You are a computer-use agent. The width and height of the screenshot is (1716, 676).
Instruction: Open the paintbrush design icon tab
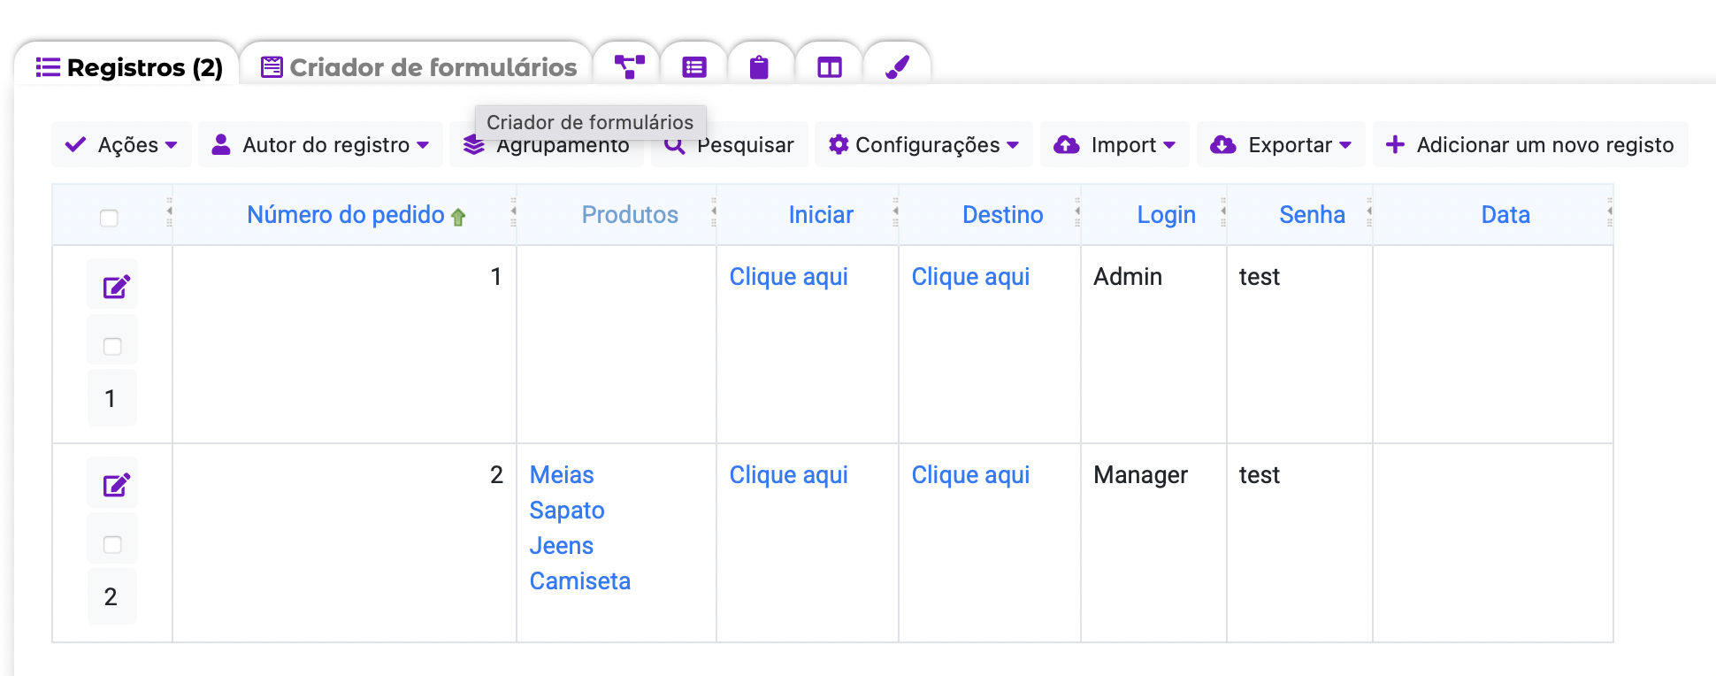[897, 67]
